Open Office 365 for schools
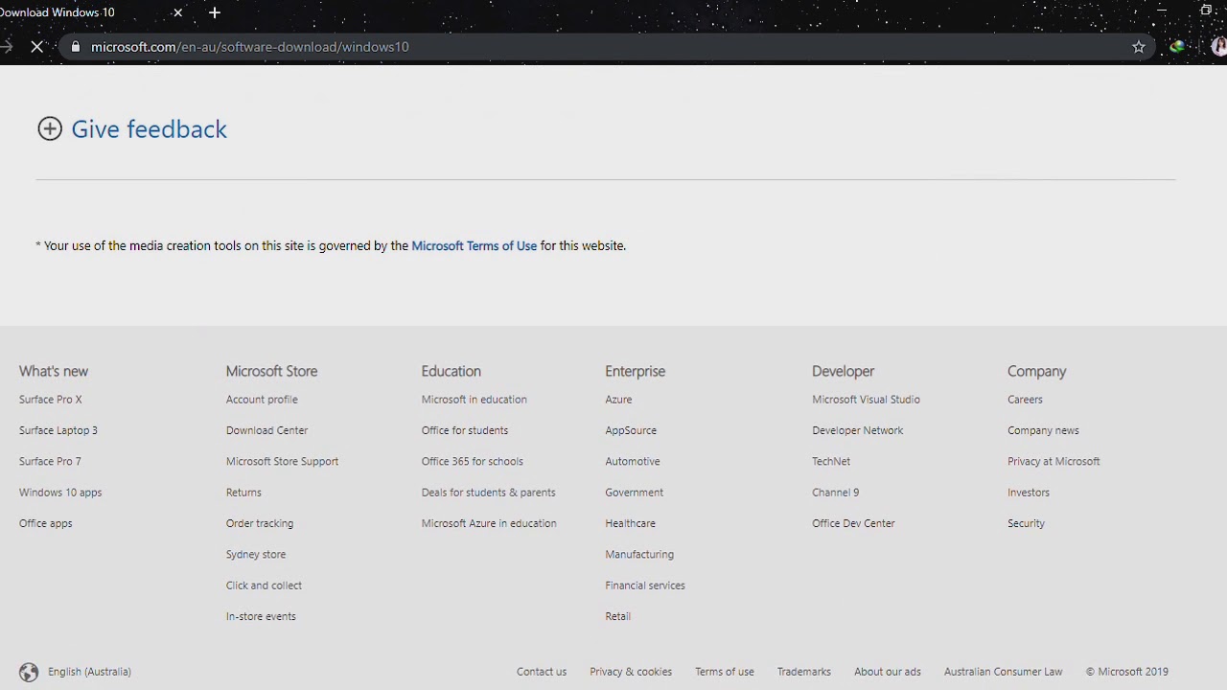Image resolution: width=1227 pixels, height=690 pixels. pos(473,461)
